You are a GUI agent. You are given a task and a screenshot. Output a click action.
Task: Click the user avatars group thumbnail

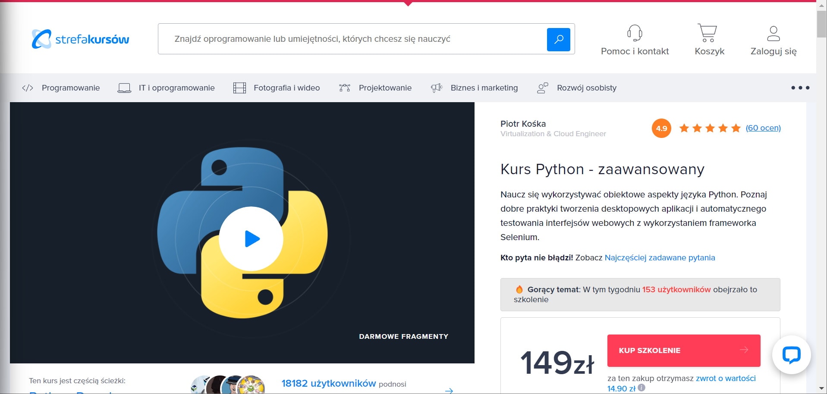[228, 385]
